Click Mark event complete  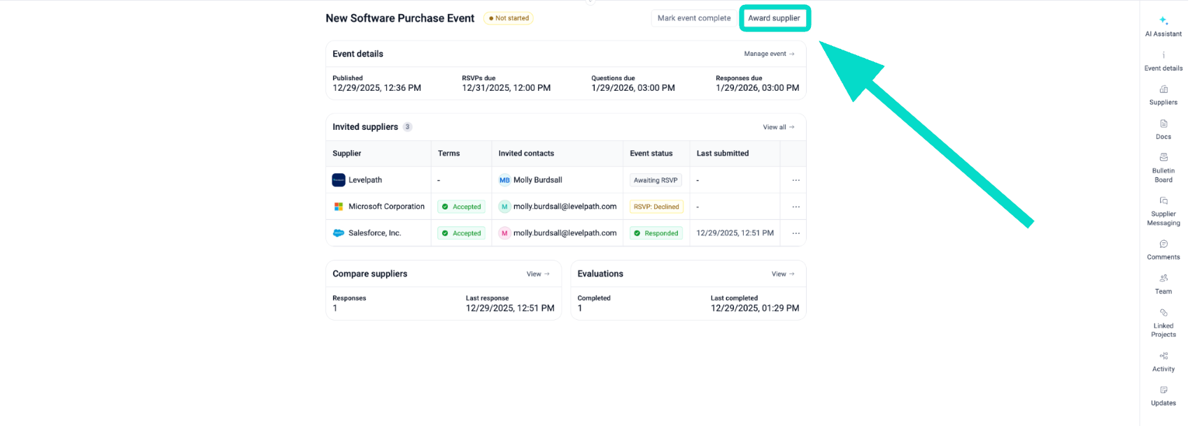[693, 18]
